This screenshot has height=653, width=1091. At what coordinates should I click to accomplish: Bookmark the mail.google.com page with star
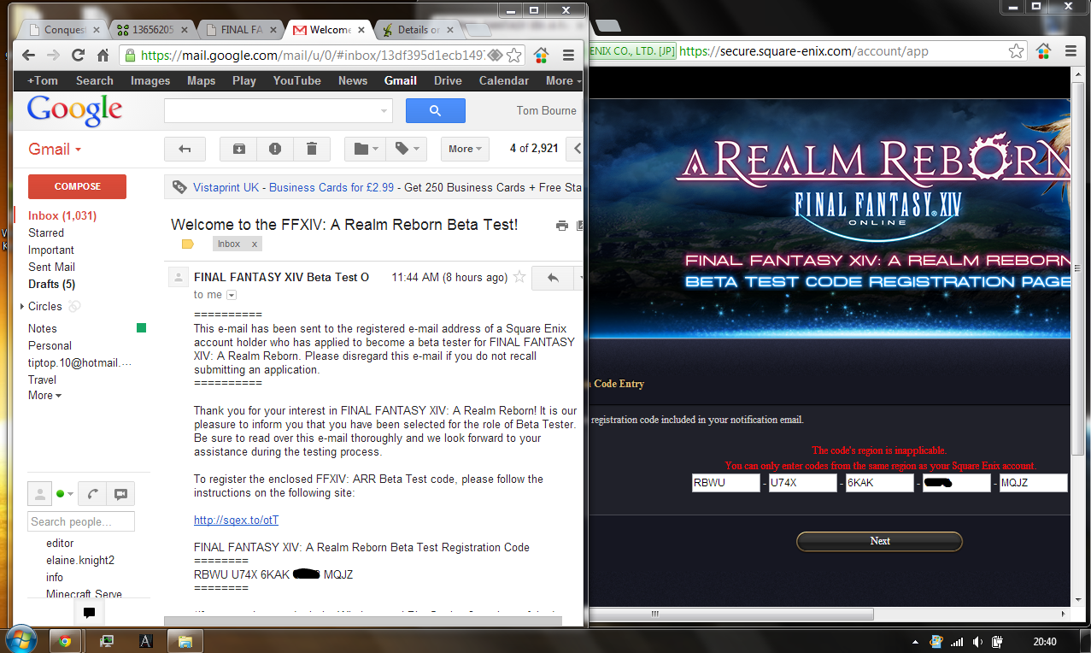513,56
